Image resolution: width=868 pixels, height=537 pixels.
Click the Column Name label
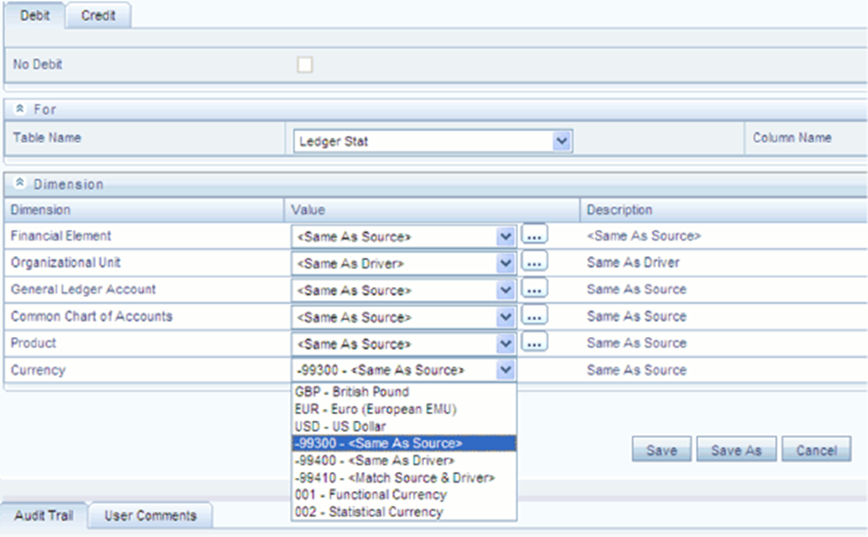pyautogui.click(x=792, y=137)
